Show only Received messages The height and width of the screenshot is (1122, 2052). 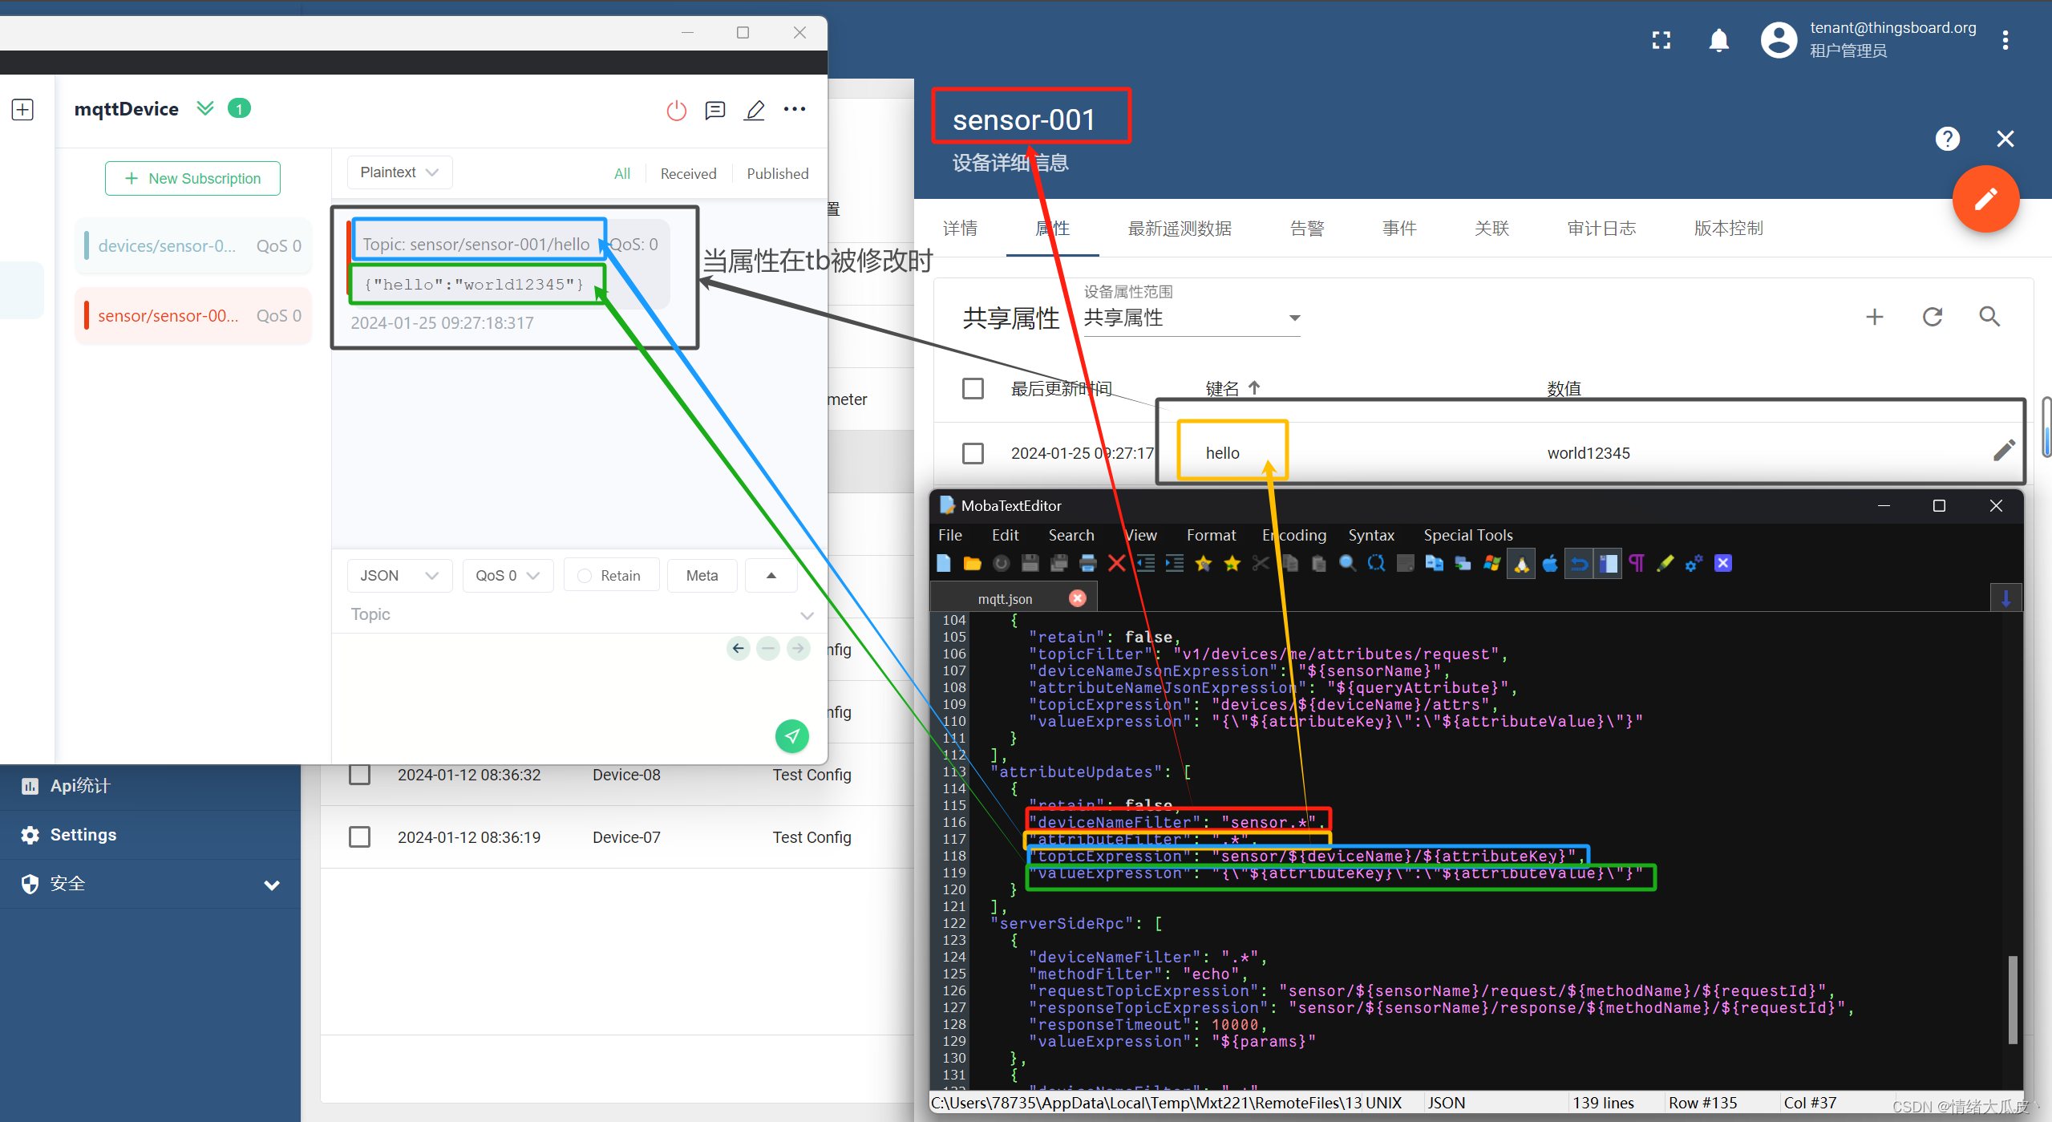click(687, 174)
